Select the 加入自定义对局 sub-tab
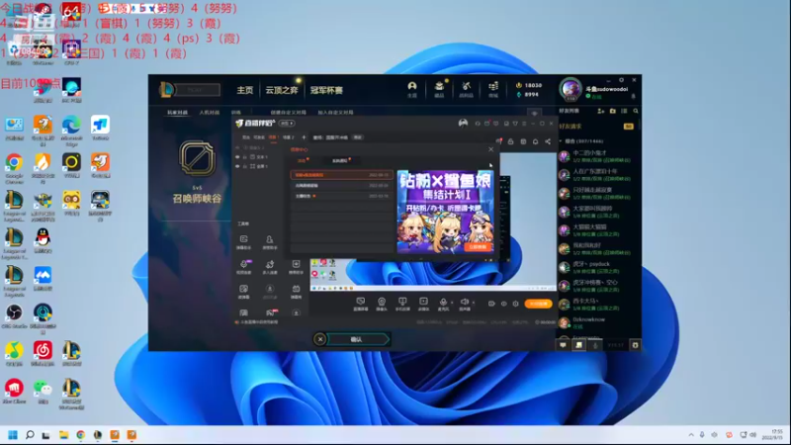 click(335, 113)
